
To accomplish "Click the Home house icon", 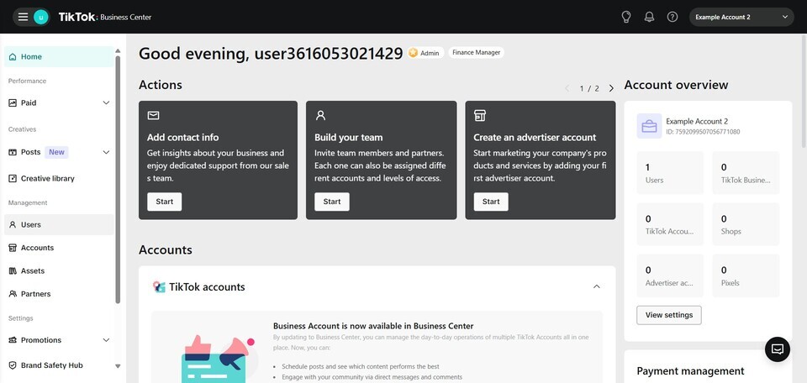I will pos(13,56).
